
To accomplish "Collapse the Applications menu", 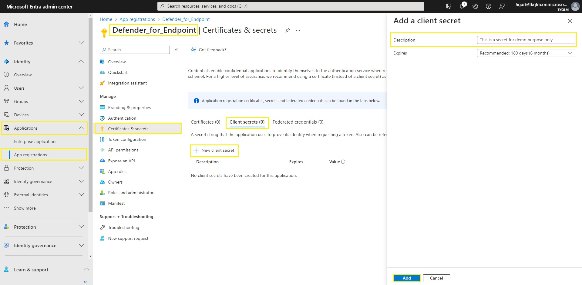I will point(81,128).
